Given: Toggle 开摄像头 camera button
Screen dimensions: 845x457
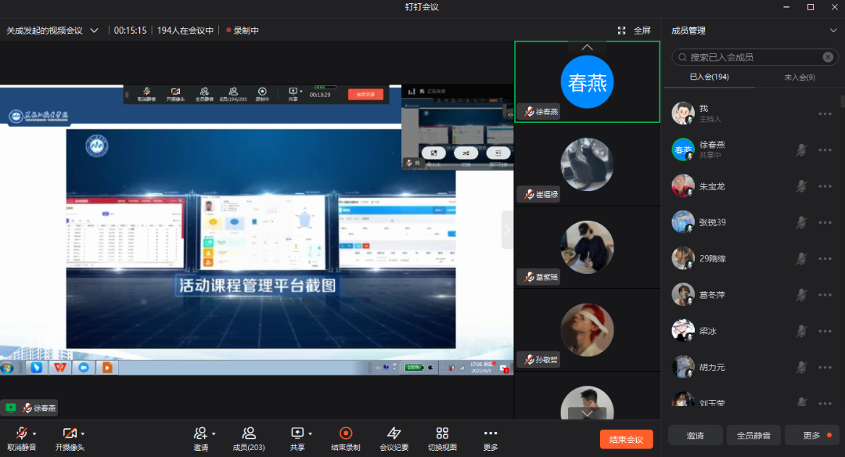Looking at the screenshot, I should [x=69, y=433].
